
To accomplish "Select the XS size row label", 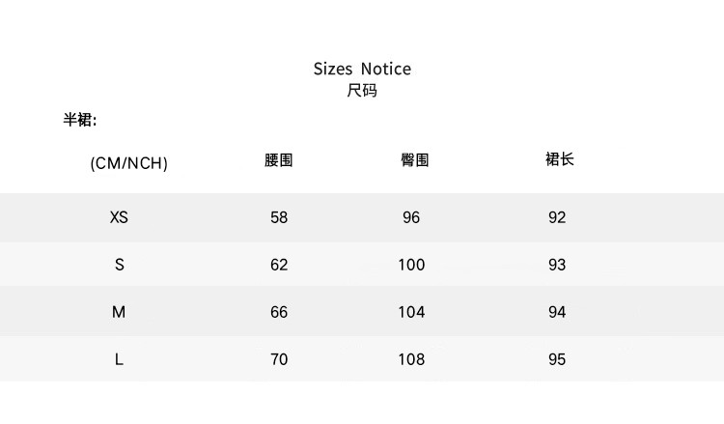I will click(119, 217).
